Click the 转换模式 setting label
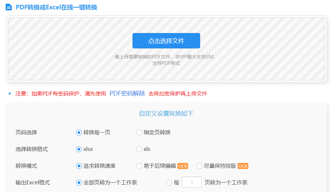This screenshot has height=192, width=333. [x=26, y=166]
